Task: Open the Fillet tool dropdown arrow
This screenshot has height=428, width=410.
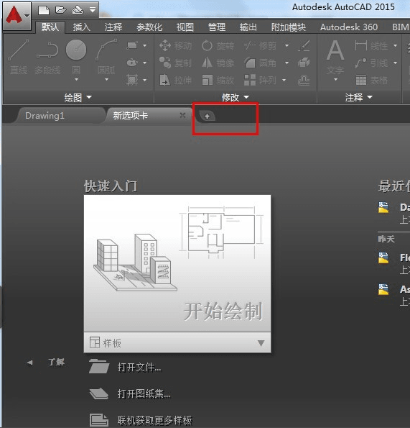Action: click(287, 63)
